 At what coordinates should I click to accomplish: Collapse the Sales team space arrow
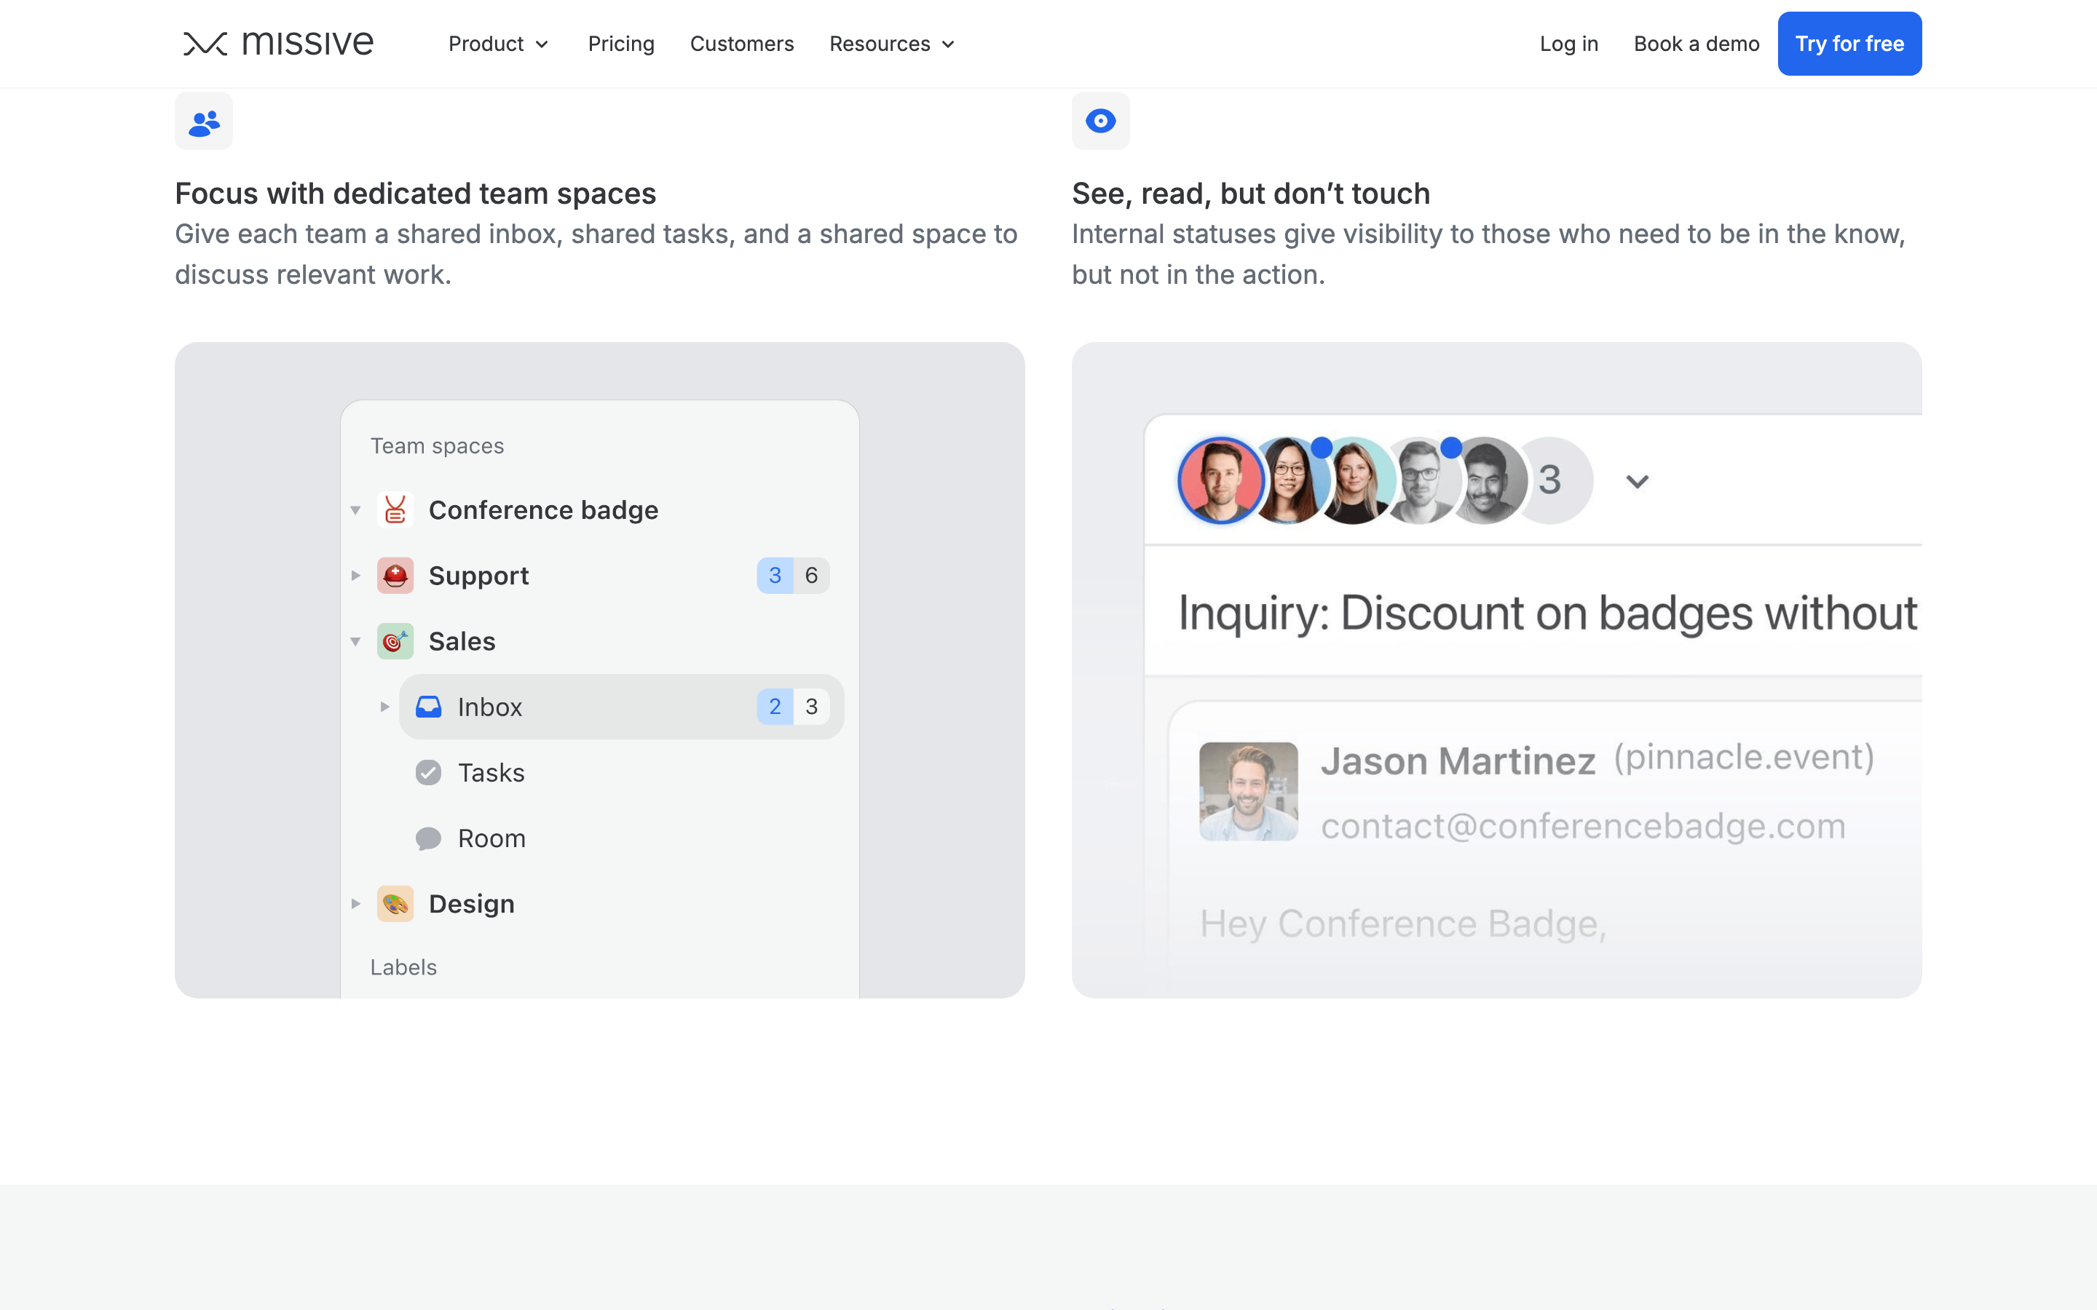pos(355,642)
